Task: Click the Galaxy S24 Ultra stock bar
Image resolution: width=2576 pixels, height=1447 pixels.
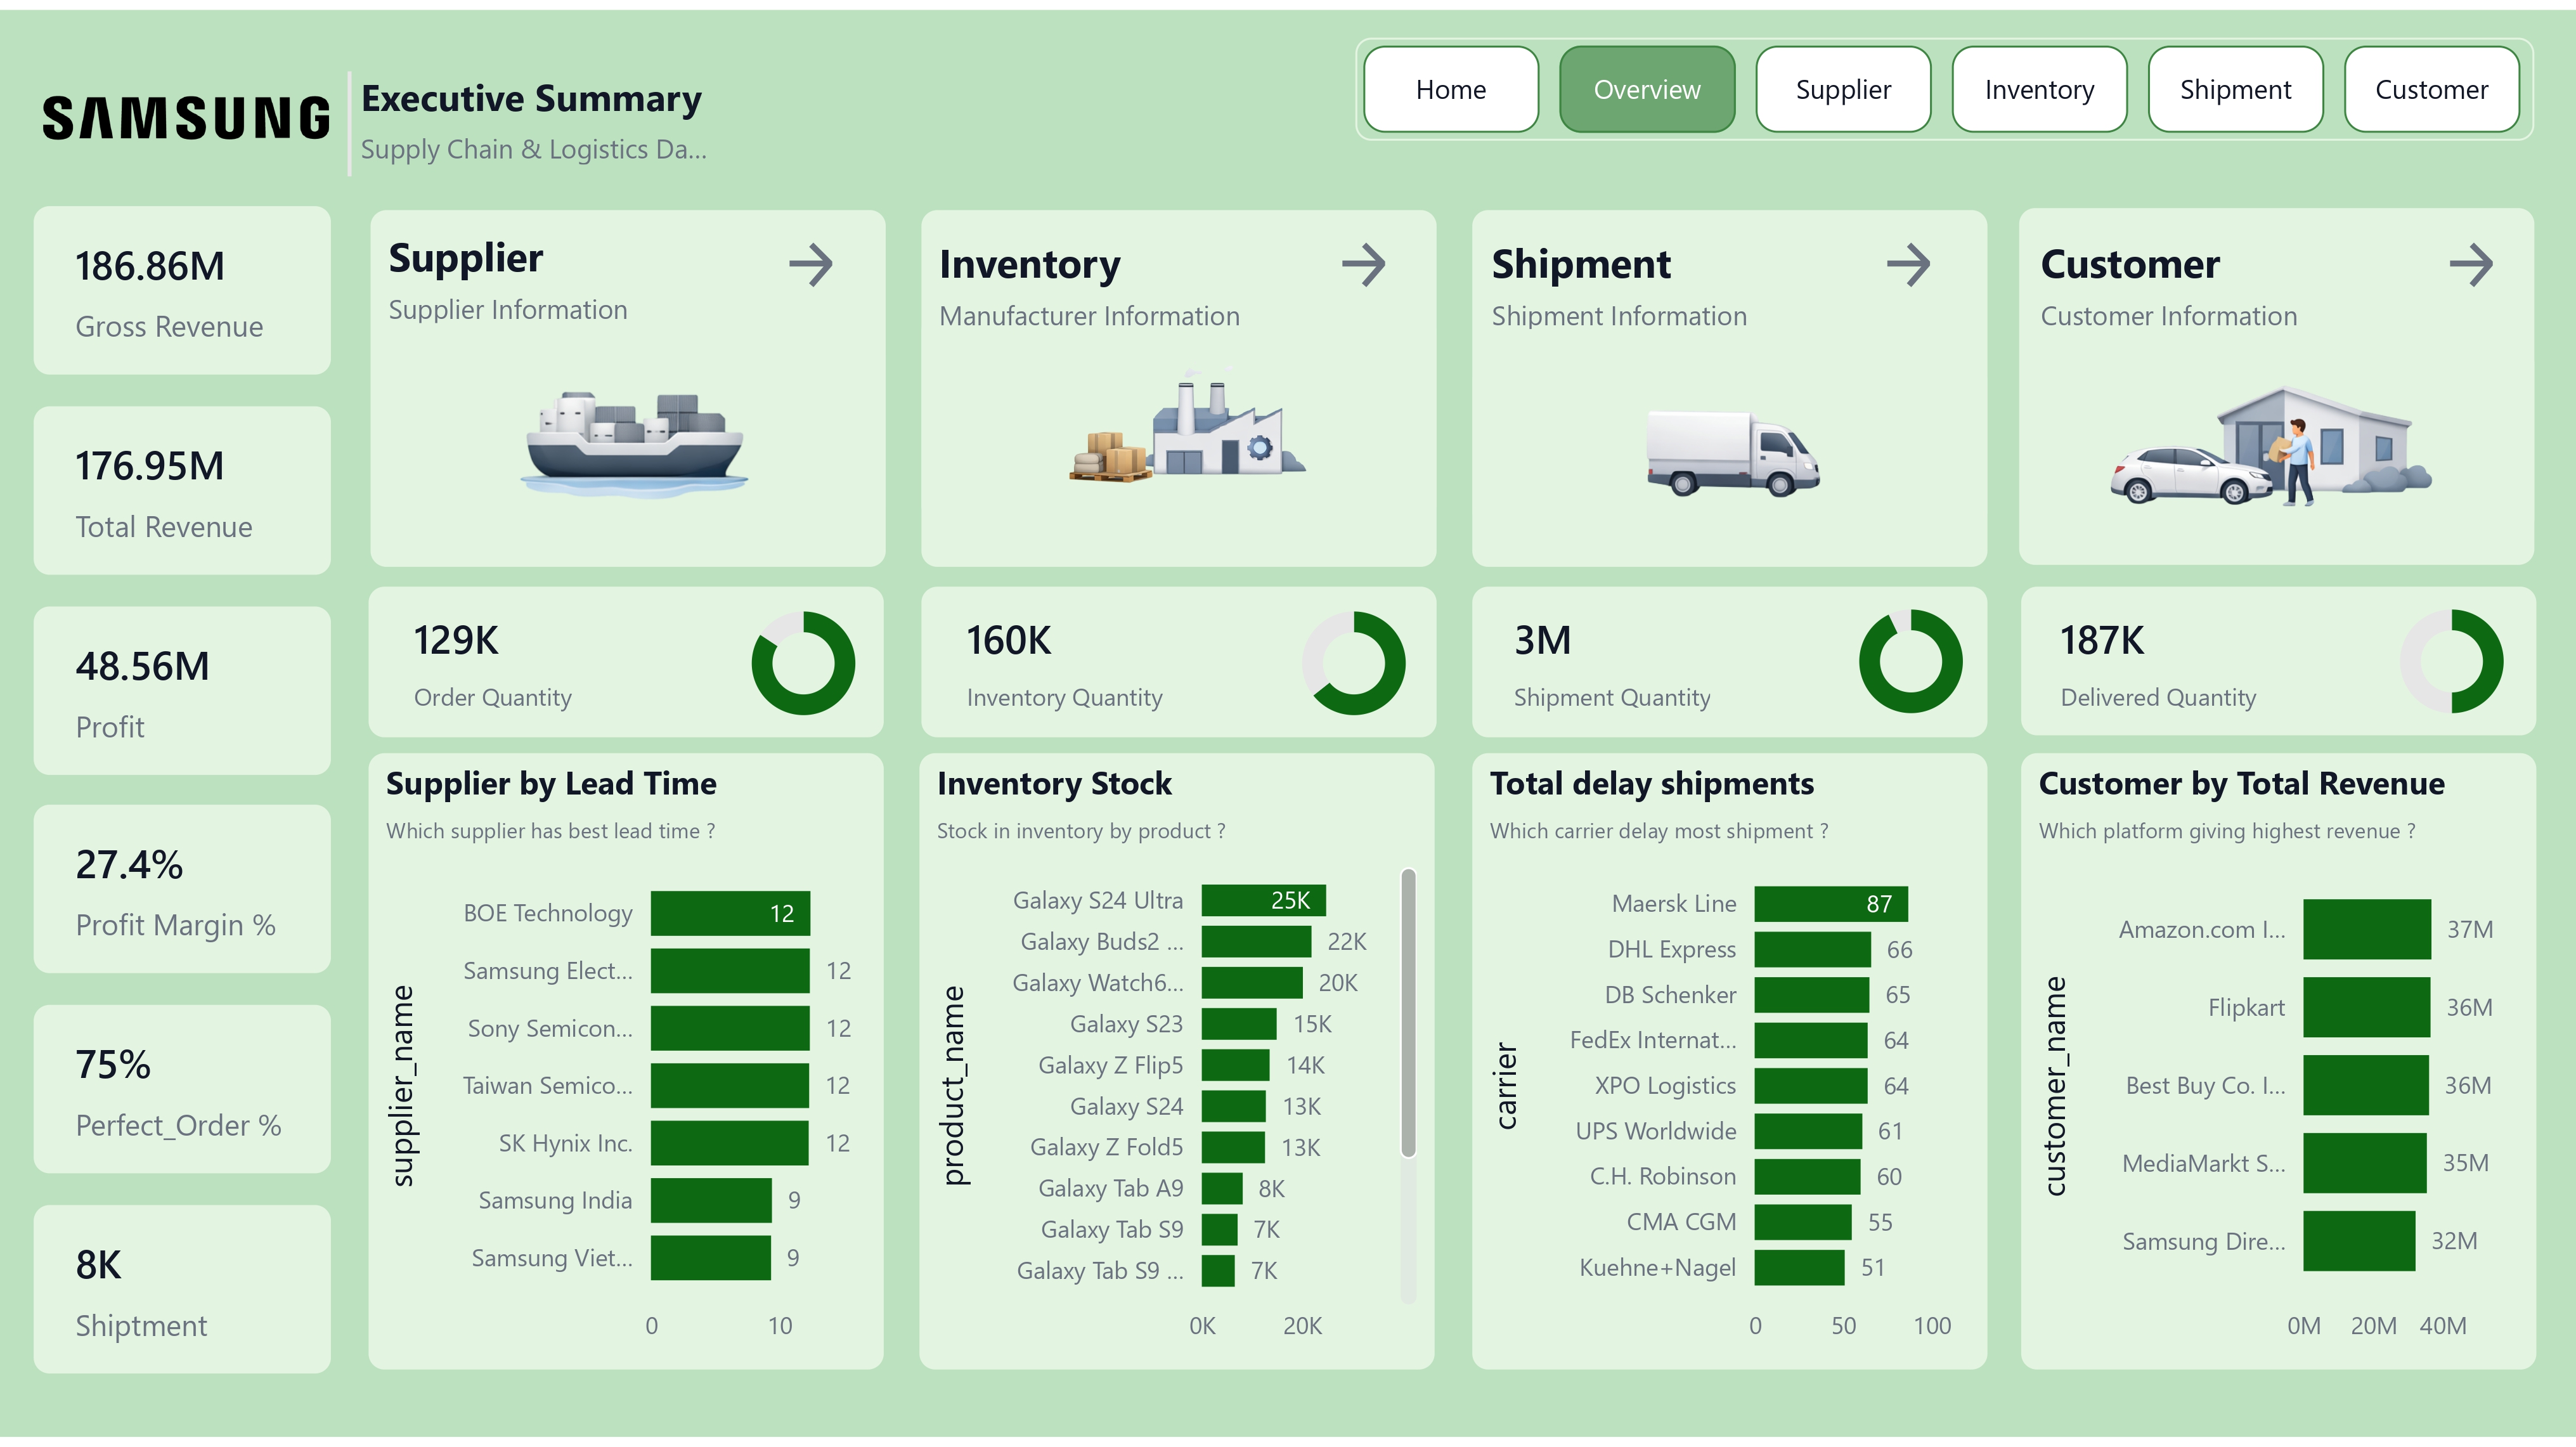Action: click(1264, 900)
